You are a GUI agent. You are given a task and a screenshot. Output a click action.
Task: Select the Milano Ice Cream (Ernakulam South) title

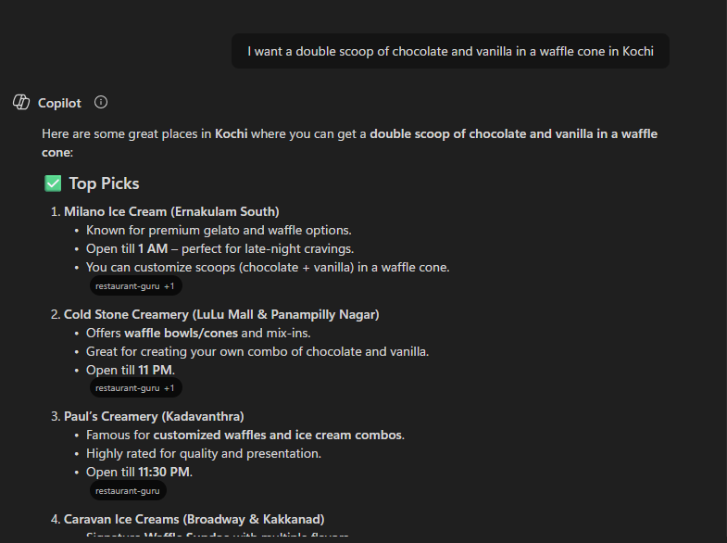[171, 211]
